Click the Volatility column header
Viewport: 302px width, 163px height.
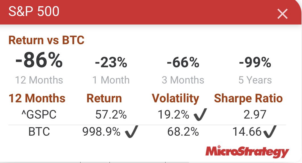[x=175, y=98]
